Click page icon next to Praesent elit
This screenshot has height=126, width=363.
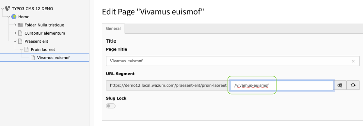point(20,41)
